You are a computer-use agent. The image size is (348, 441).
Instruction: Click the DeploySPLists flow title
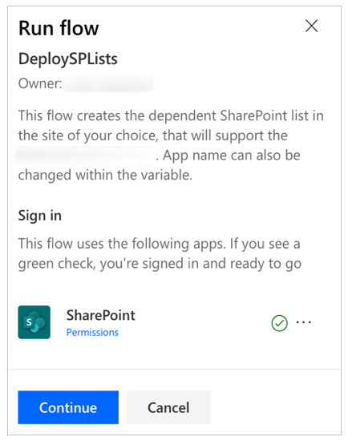point(68,59)
